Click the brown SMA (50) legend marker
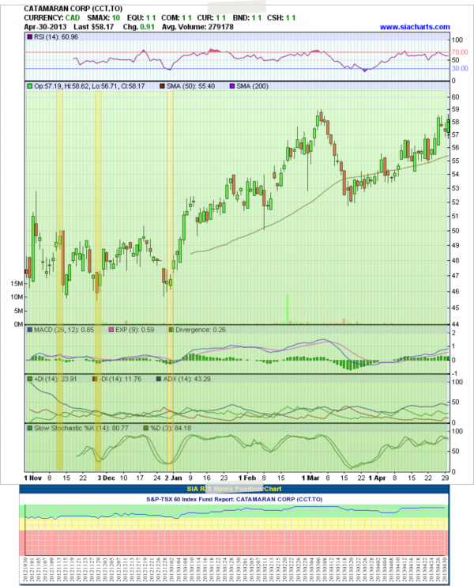Viewport: 474px width, 586px height. click(164, 83)
